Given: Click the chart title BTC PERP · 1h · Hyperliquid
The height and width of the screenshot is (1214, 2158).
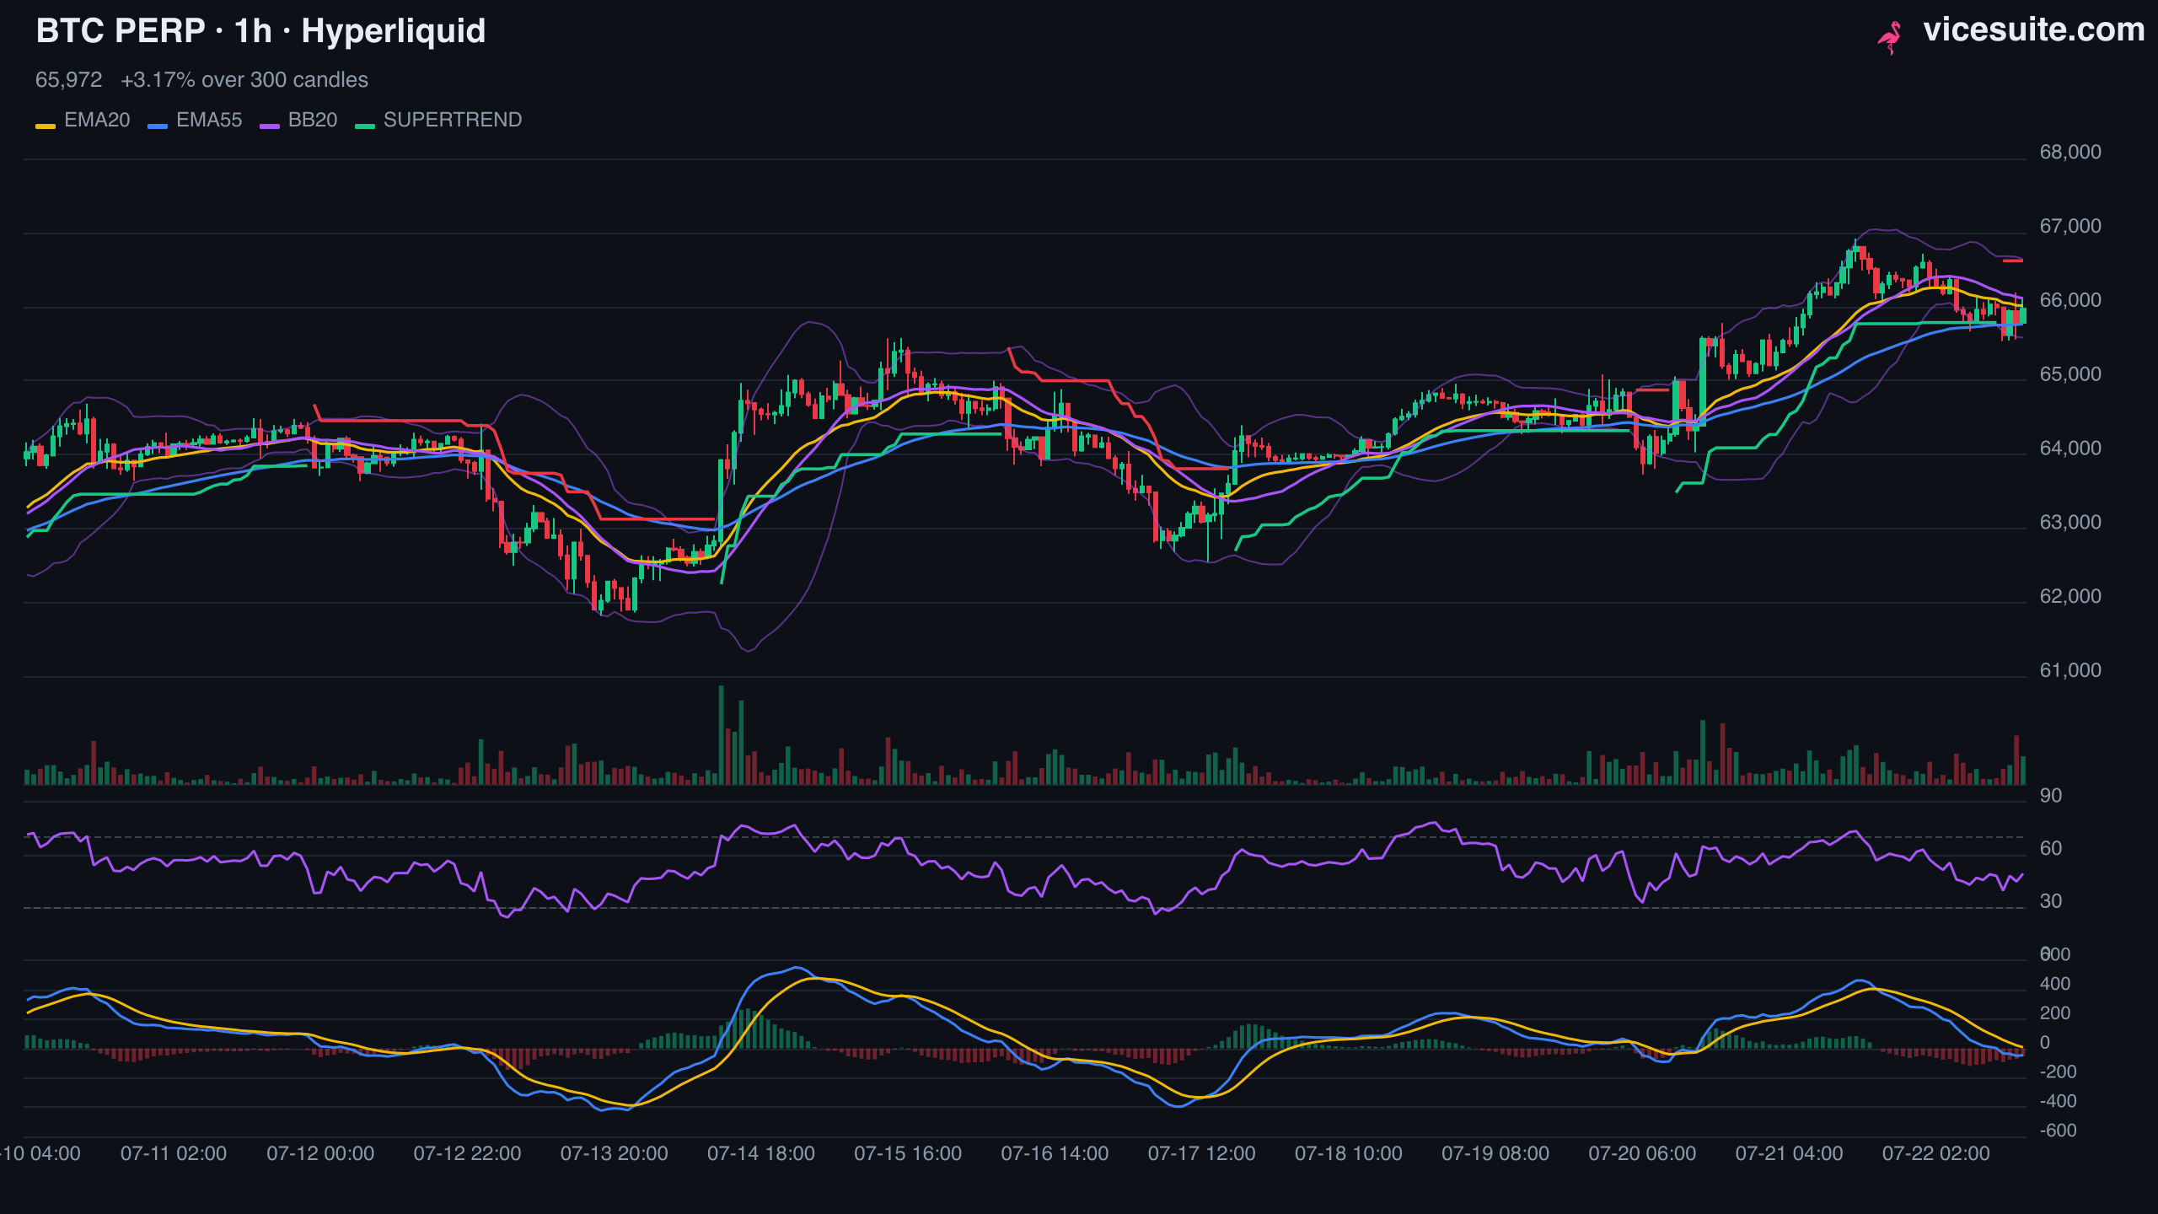Looking at the screenshot, I should coord(260,31).
